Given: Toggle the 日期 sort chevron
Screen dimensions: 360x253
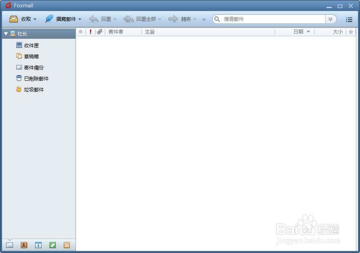Looking at the screenshot, I should click(308, 31).
